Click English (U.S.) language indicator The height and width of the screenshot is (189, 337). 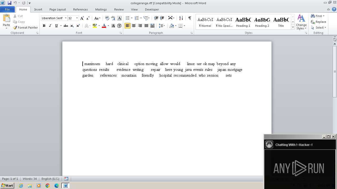[x=50, y=179]
